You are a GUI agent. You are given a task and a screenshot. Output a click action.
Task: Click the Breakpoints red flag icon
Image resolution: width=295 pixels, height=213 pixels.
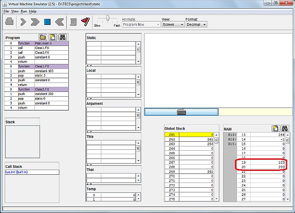[x=86, y=21]
